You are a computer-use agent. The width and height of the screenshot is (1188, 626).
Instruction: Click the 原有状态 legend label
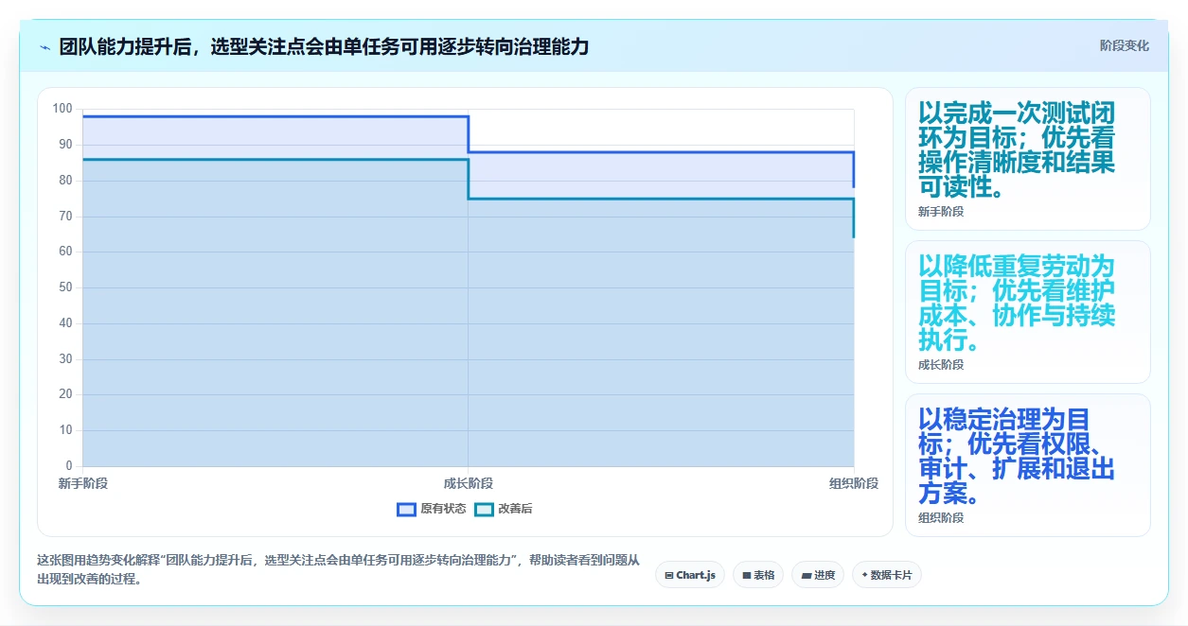(x=443, y=509)
